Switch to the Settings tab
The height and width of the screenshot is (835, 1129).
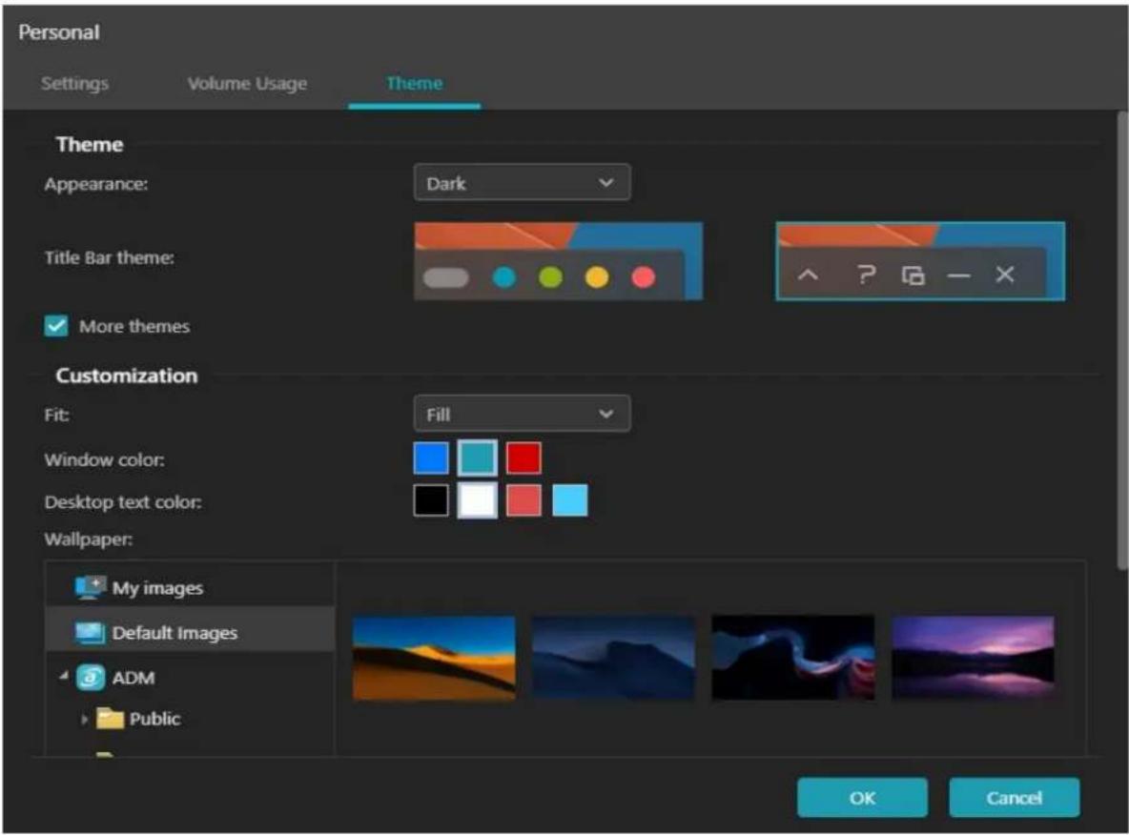tap(74, 84)
